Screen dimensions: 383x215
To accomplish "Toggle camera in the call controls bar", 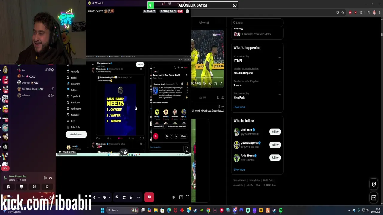I will click(104, 197).
